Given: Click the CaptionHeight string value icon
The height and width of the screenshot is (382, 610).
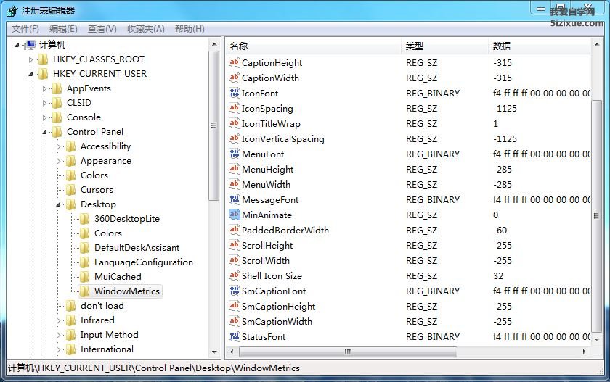Looking at the screenshot, I should pyautogui.click(x=234, y=62).
